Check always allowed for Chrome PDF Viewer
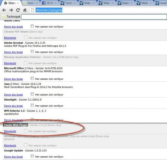Viewport: 167px width, 160px height. point(26,37)
